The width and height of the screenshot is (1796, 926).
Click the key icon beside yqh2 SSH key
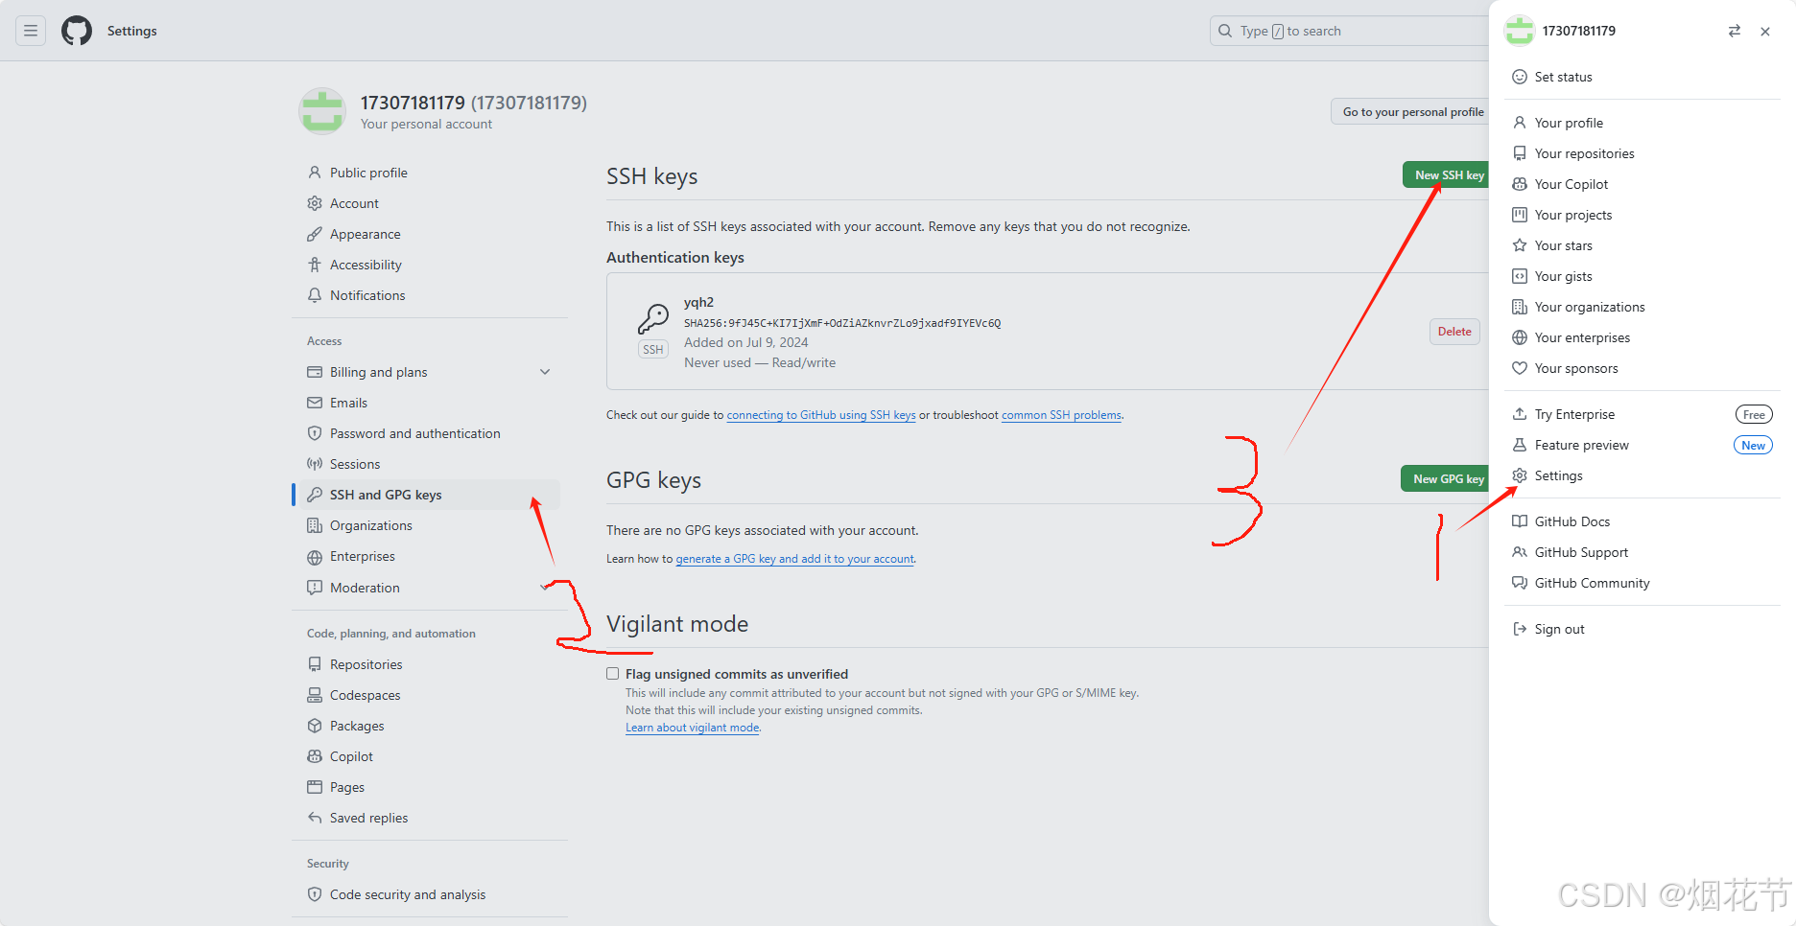click(x=653, y=318)
